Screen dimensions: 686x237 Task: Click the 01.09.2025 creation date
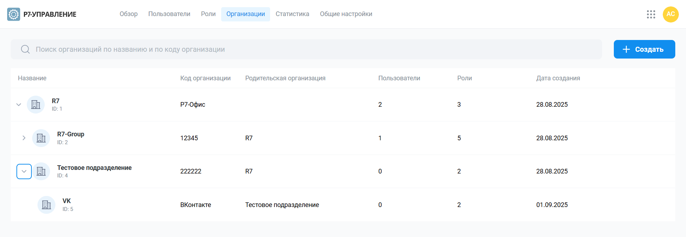[x=552, y=205]
